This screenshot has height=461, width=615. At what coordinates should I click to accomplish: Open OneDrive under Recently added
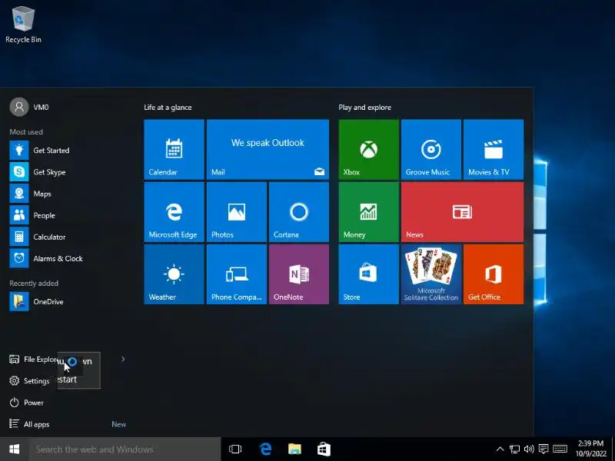click(68, 301)
